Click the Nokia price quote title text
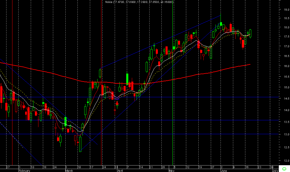The image size is (290, 172). [x=140, y=2]
